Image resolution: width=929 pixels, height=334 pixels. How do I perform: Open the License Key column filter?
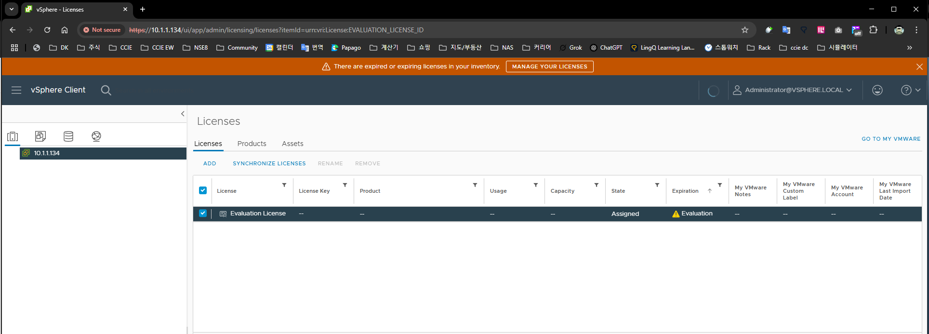345,185
